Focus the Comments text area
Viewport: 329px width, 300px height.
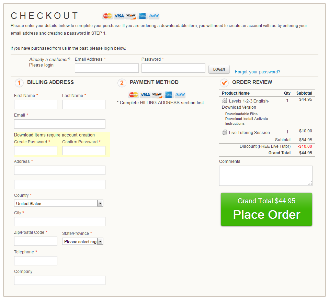pyautogui.click(x=265, y=176)
